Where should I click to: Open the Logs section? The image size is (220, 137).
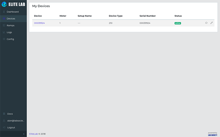[x=13, y=32]
